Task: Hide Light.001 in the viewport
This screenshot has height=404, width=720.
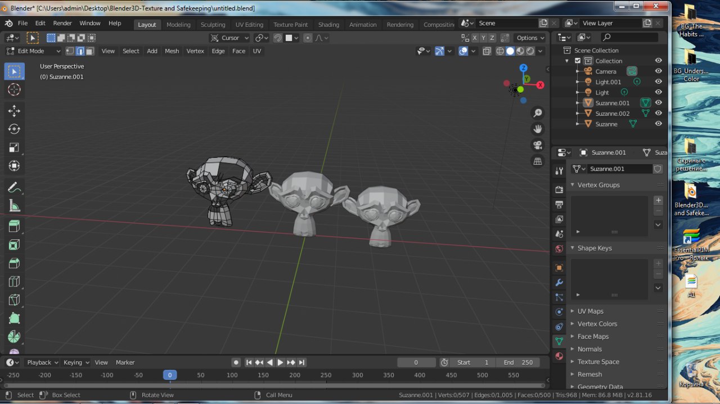Action: [658, 81]
